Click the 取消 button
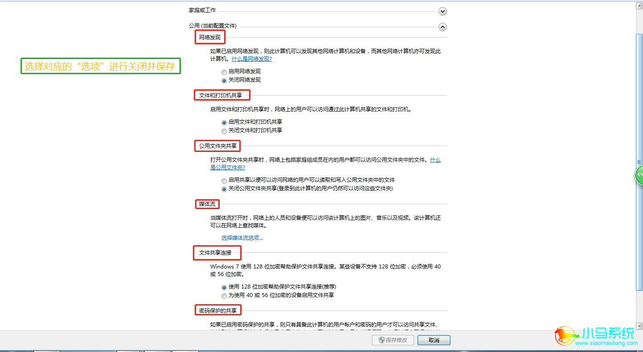Screen dimensions: 643x352 pos(434,340)
